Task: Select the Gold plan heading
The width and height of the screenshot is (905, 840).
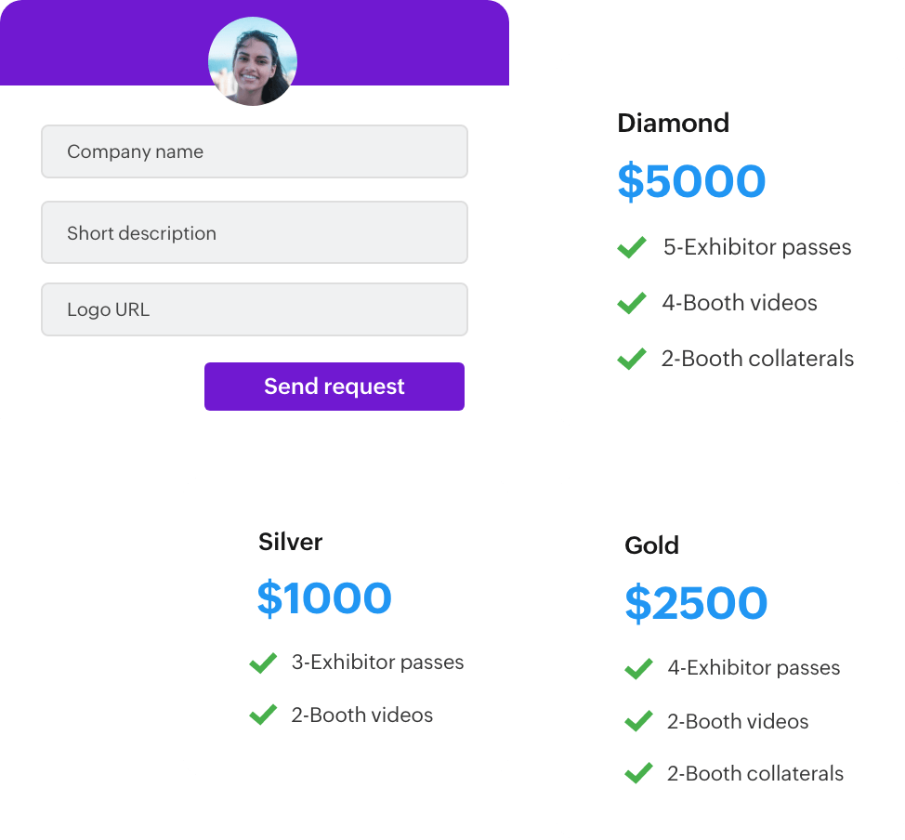Action: tap(651, 545)
